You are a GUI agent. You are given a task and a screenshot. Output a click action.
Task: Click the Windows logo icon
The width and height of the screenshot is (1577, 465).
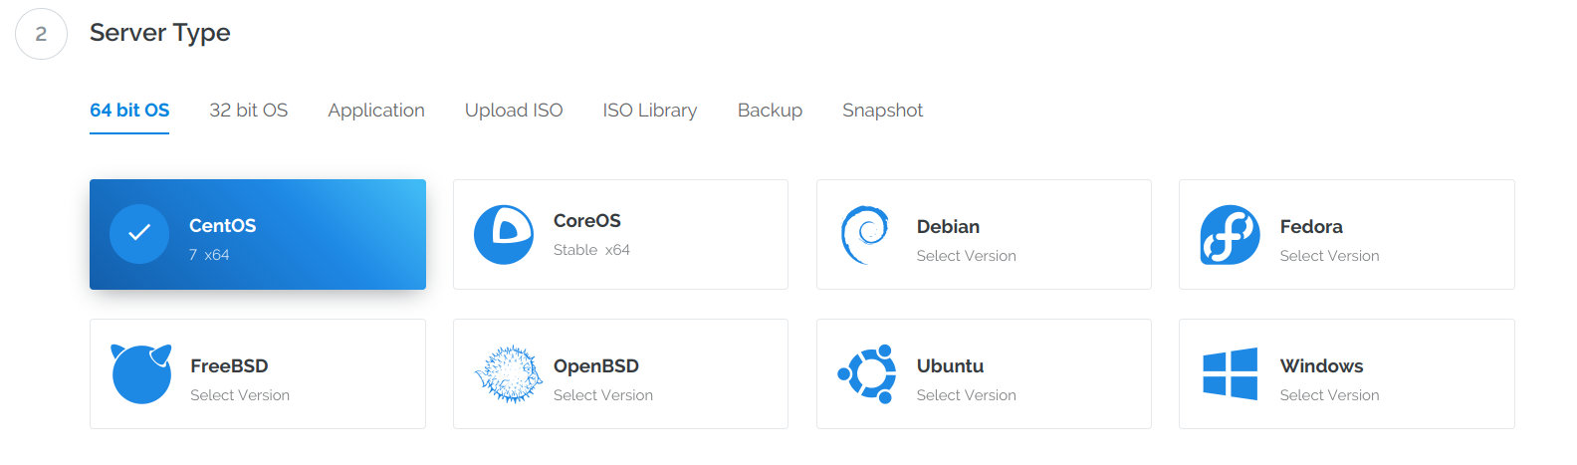(1231, 373)
